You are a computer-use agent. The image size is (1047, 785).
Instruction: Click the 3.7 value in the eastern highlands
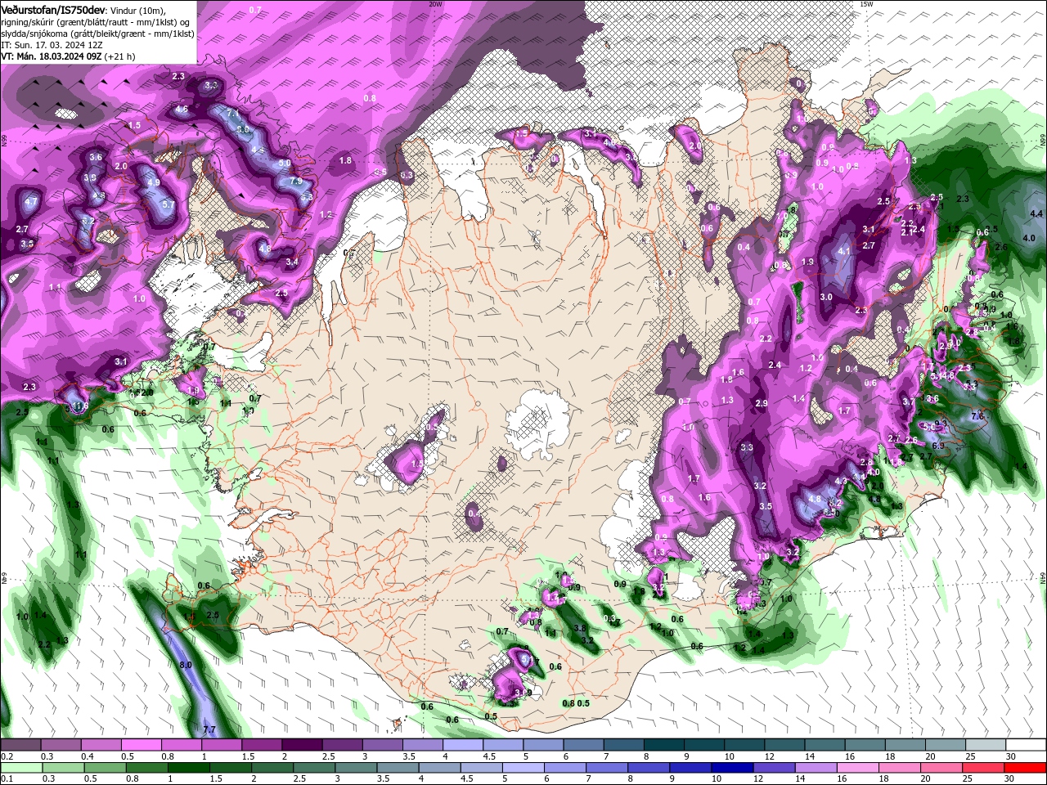(x=909, y=401)
